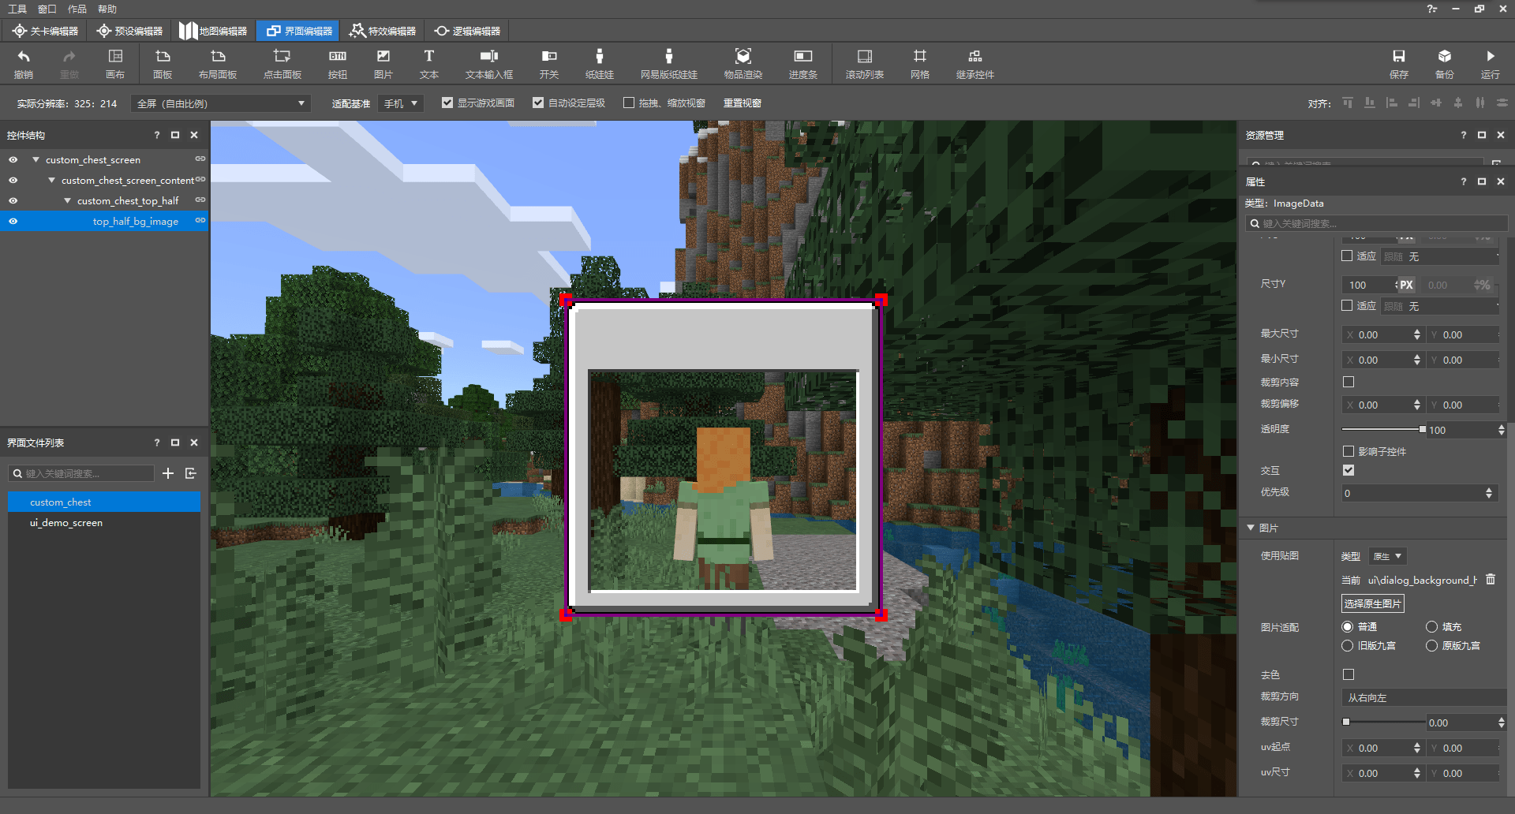The image size is (1515, 814).
Task: Open 跟随 dropdown under 尺寸Y
Action: point(1440,306)
